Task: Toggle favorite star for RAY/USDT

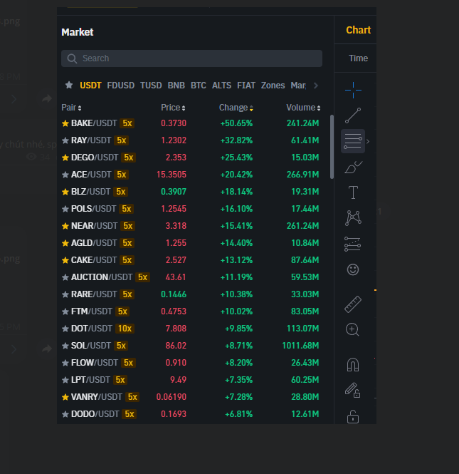Action: [x=65, y=140]
